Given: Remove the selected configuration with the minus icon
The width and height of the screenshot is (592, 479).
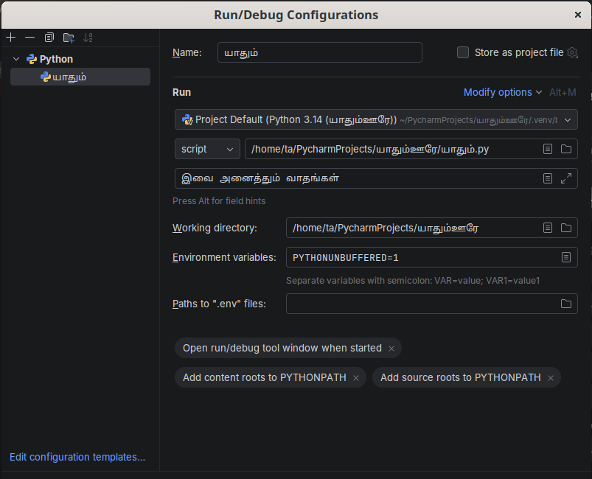Looking at the screenshot, I should point(29,38).
